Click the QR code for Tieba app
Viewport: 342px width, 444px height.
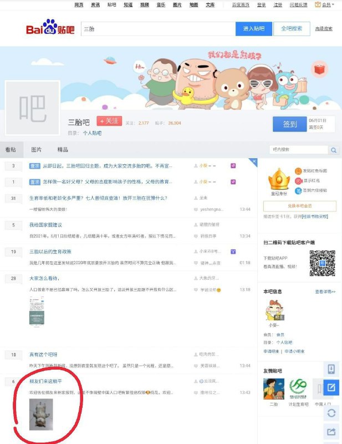(x=322, y=263)
